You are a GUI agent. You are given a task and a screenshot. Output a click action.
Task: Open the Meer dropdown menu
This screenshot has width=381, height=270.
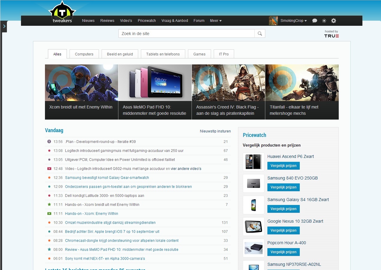click(216, 21)
